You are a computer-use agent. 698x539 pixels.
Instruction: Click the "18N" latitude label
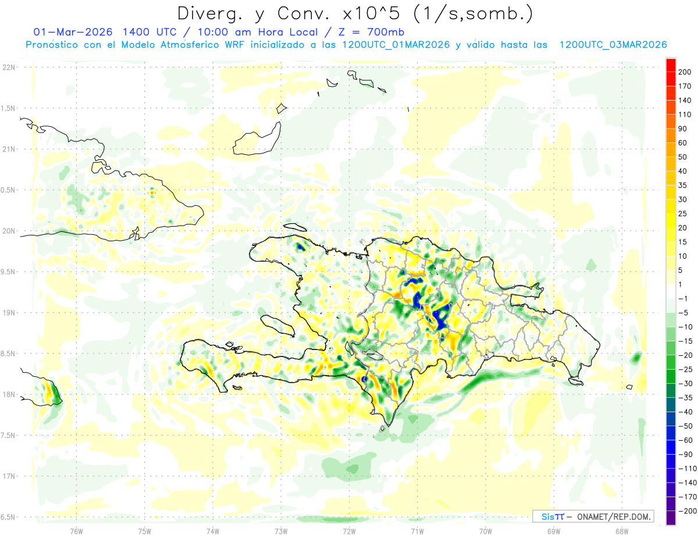tap(8, 395)
